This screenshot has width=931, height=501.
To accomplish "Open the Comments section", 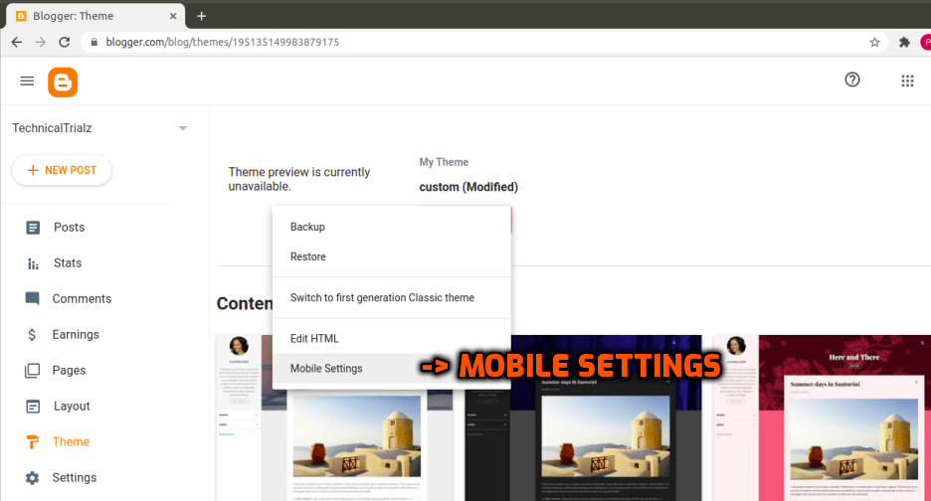I will tap(82, 298).
